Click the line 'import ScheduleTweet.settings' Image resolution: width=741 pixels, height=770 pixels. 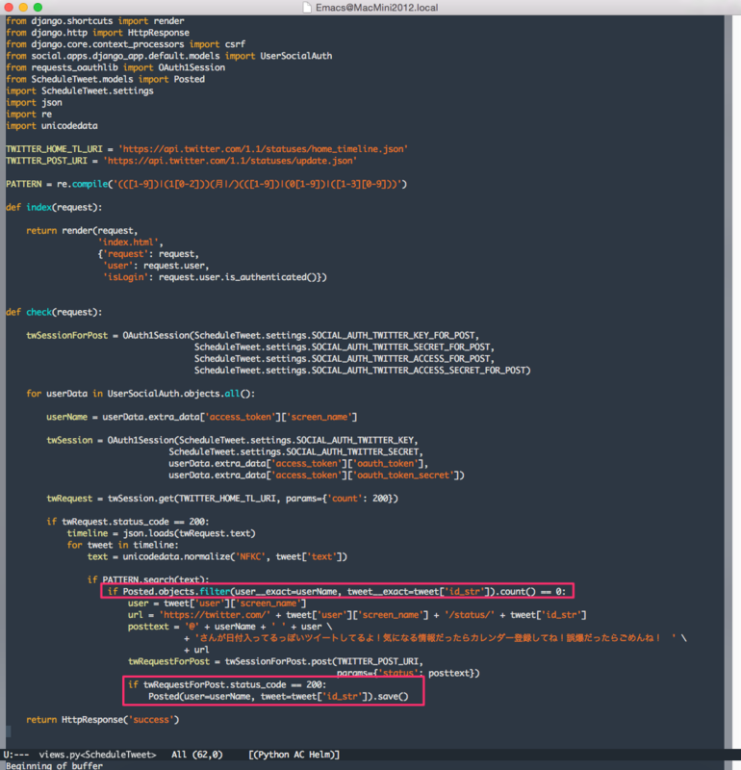(x=80, y=90)
